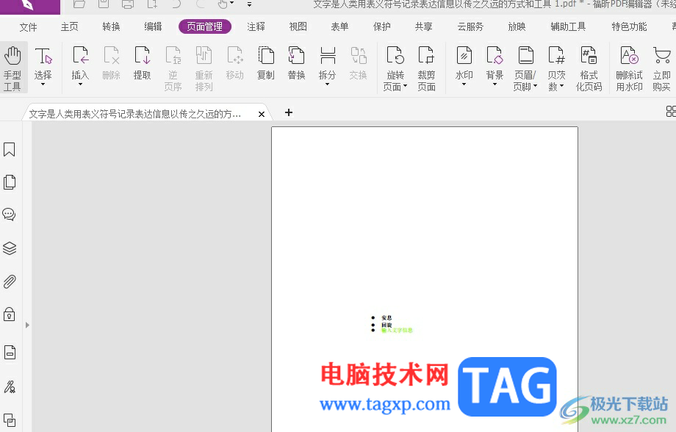Click Remove trial watermark (删除试用水印)
The height and width of the screenshot is (432, 676).
coord(630,68)
